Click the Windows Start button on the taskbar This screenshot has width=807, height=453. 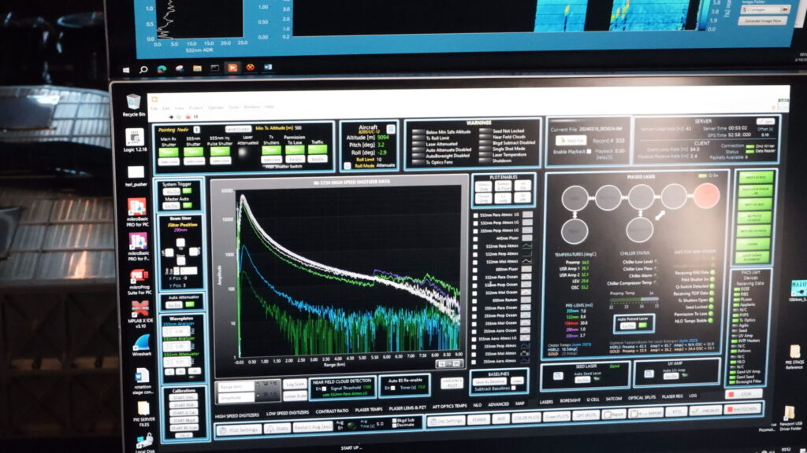tap(145, 68)
